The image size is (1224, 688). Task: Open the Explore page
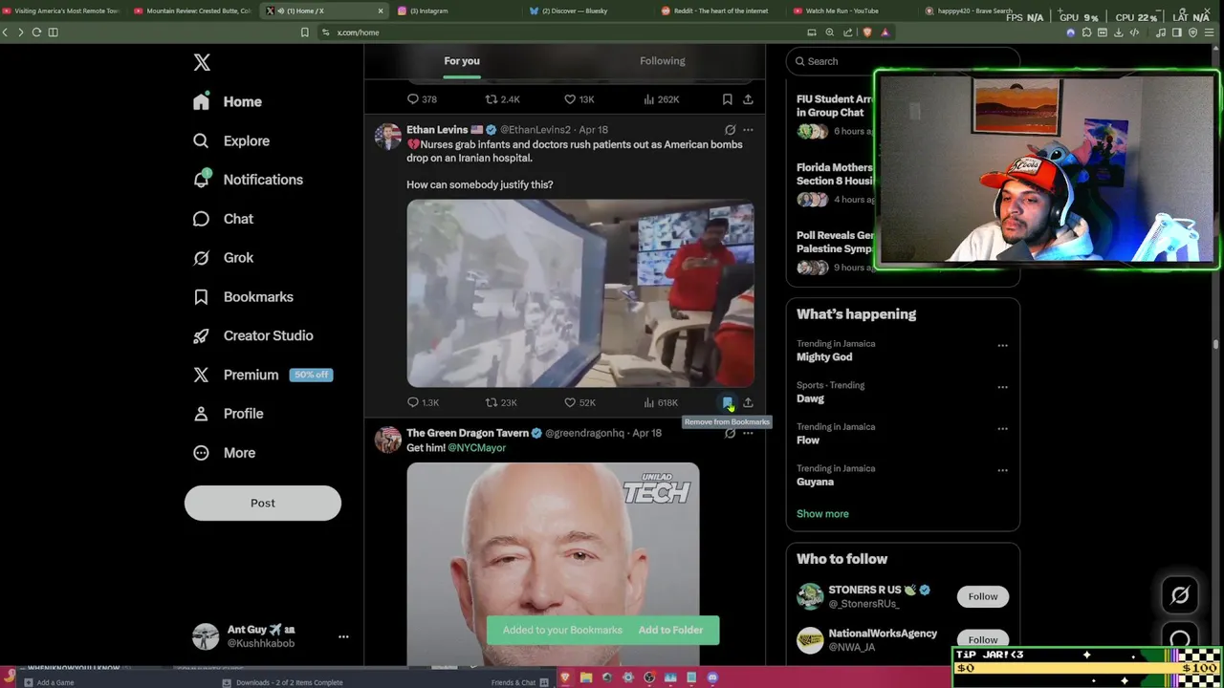pos(231,140)
